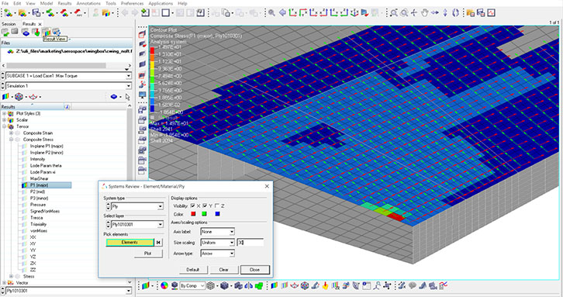Click the zoom magnifier icon in top toolbar
The image size is (563, 297).
point(271,13)
